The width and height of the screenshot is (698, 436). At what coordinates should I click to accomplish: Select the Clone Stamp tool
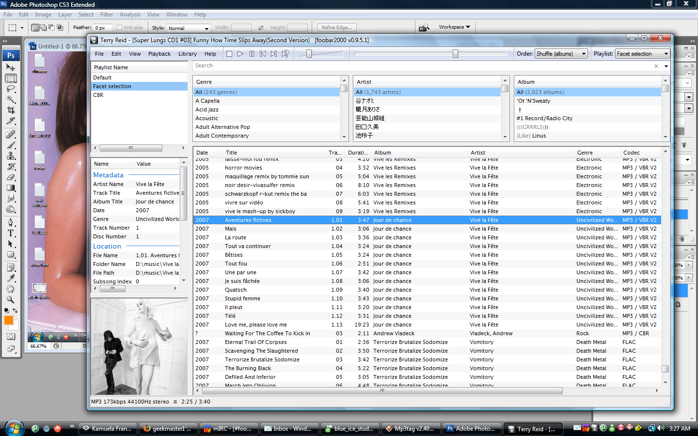(x=11, y=156)
